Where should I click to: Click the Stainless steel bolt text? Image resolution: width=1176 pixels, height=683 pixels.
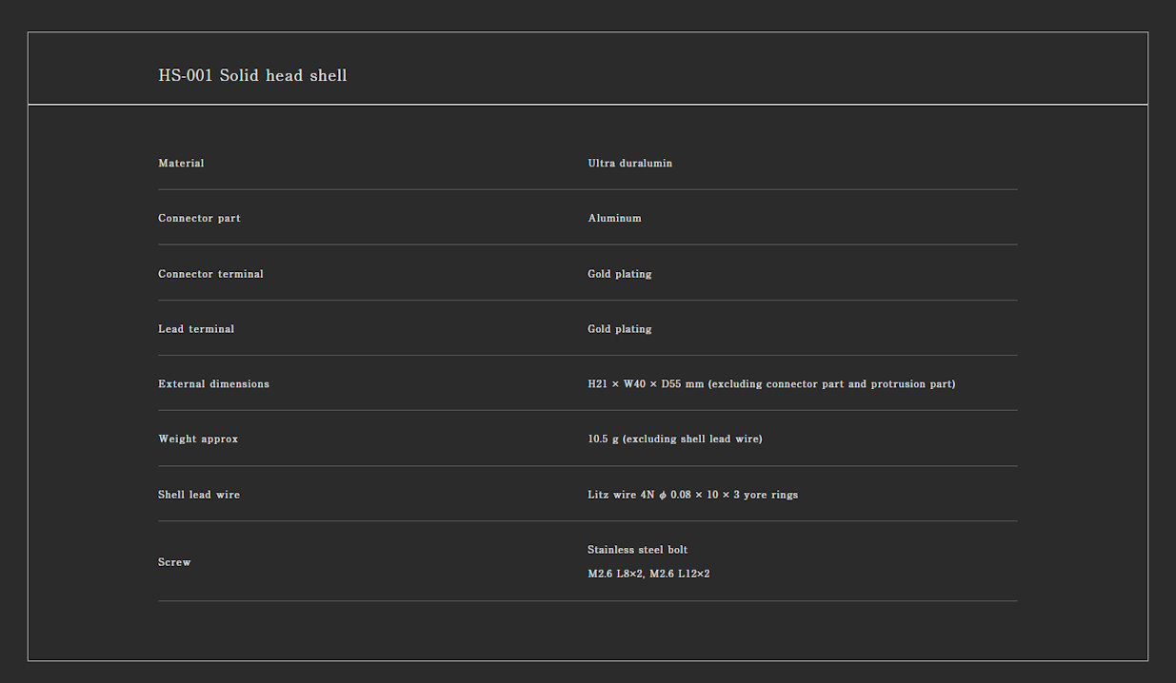(x=638, y=550)
